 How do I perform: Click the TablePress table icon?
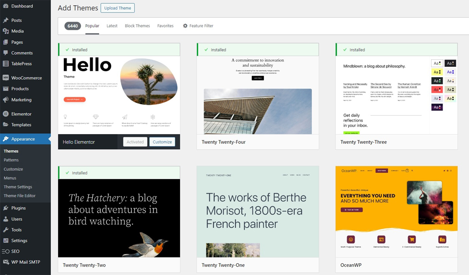(x=6, y=64)
